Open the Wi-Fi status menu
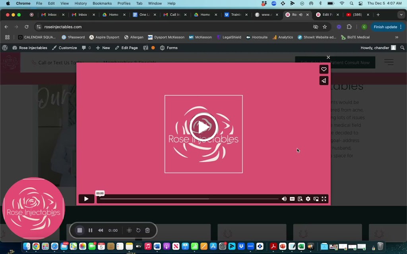 [342, 3]
